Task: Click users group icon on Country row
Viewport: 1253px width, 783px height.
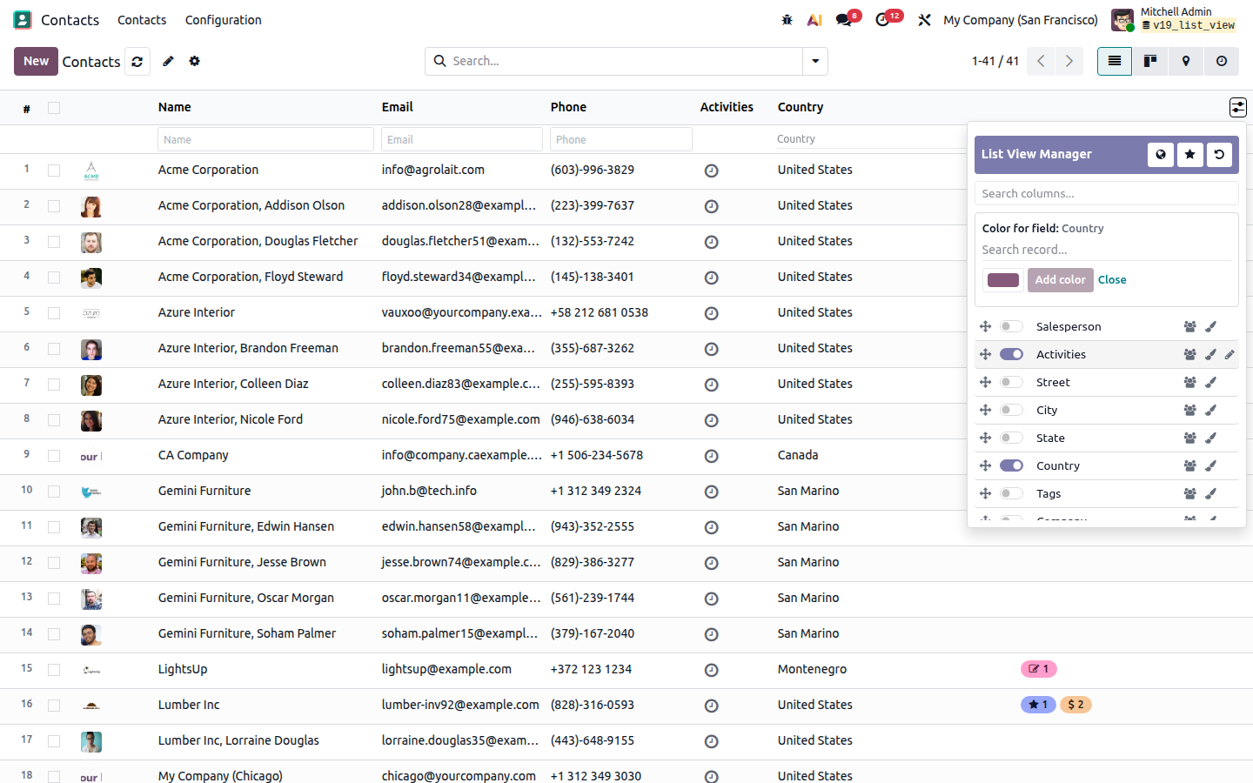Action: (x=1189, y=465)
